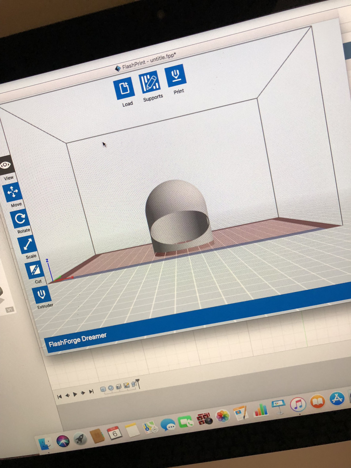Open iBooks from the Dock
This screenshot has height=468, width=351.
tap(318, 401)
